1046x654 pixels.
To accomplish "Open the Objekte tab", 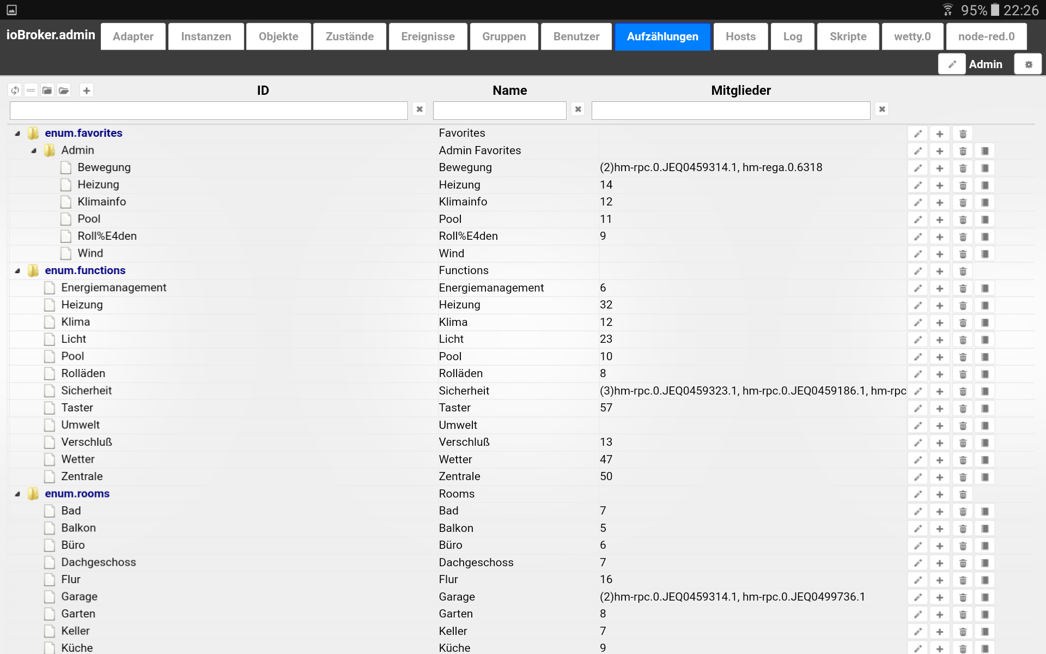I will (278, 37).
